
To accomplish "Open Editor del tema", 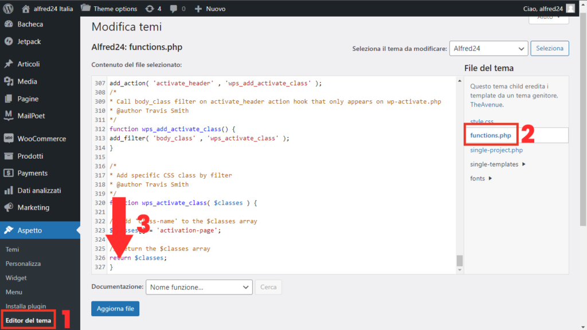I will point(29,320).
